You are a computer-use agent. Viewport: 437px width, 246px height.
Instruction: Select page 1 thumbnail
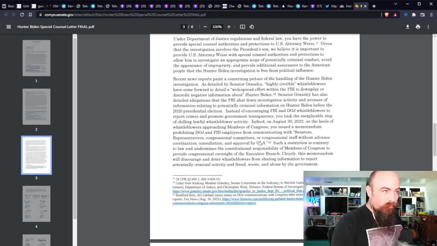[x=36, y=58]
